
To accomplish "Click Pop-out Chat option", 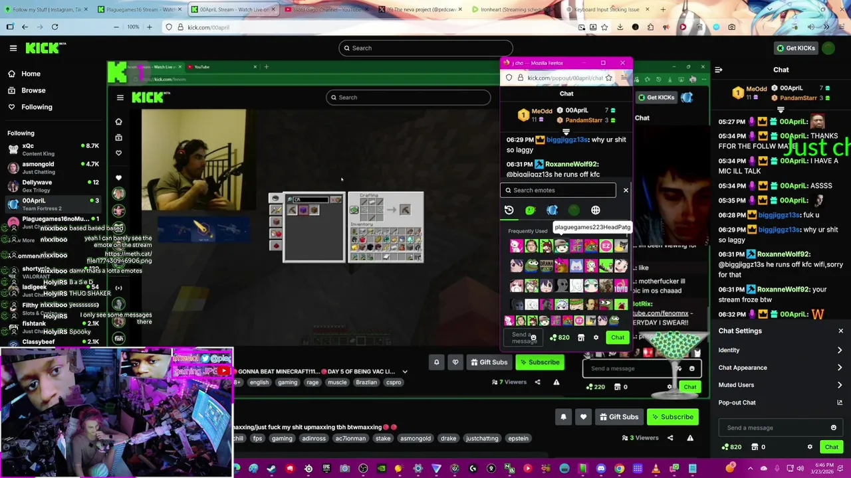I will (x=781, y=402).
